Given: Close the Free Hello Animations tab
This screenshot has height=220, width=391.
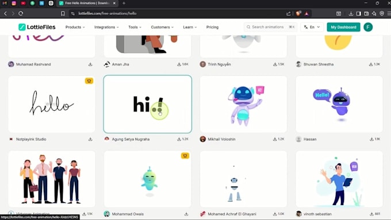Looking at the screenshot, I should 114,3.
